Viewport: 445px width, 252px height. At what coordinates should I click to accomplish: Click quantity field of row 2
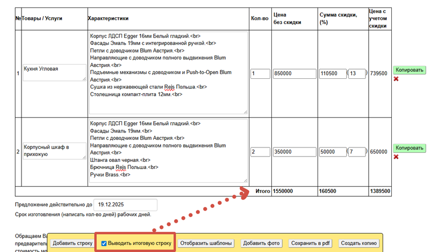click(x=260, y=152)
